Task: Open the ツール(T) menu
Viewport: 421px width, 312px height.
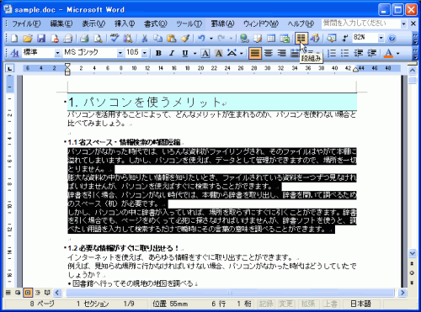Action: [189, 24]
